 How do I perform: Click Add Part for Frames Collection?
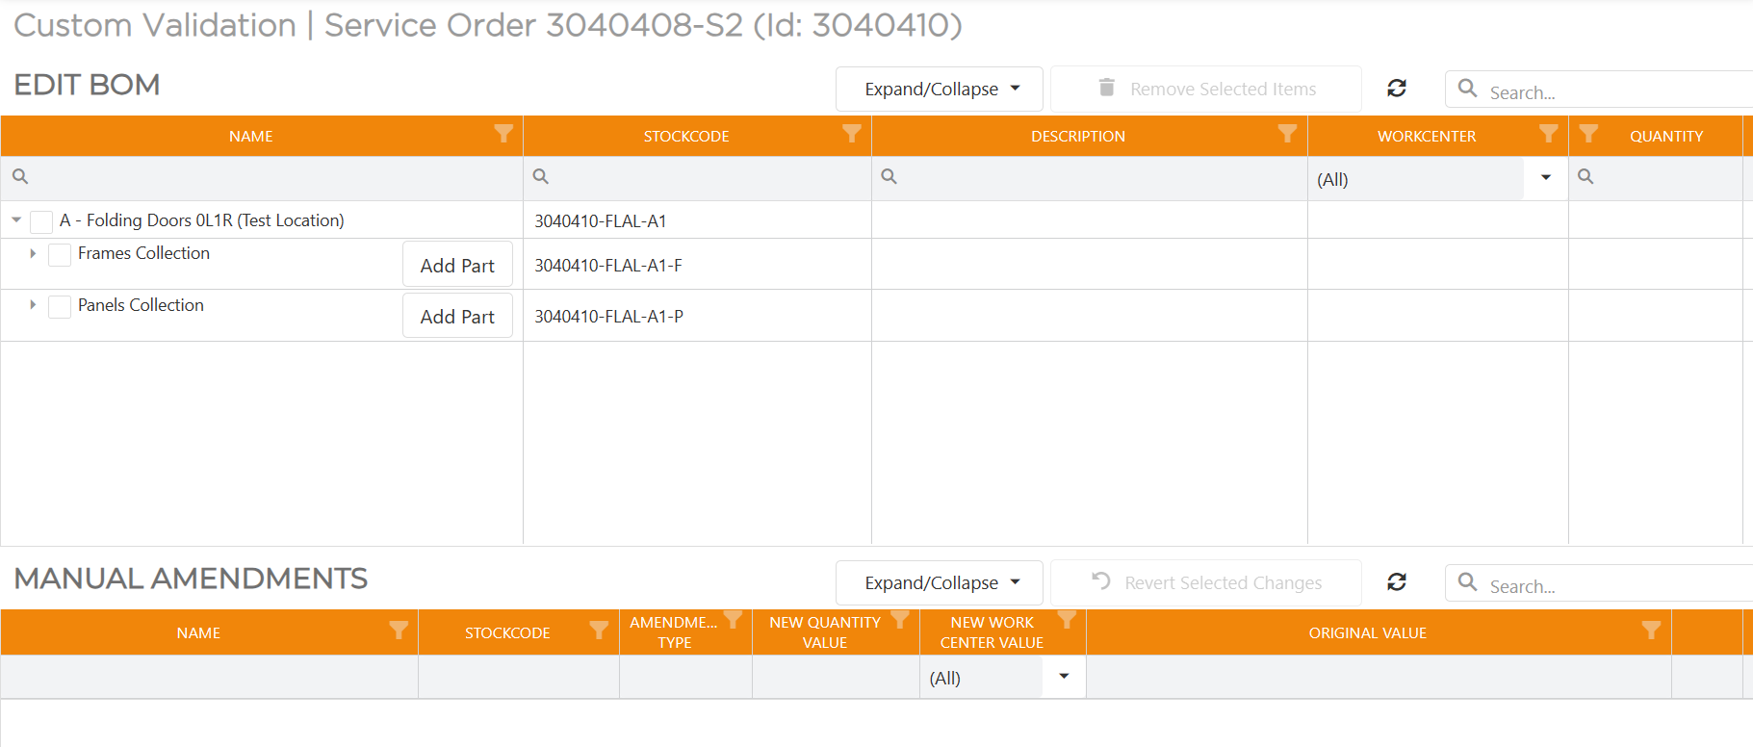coord(457,265)
